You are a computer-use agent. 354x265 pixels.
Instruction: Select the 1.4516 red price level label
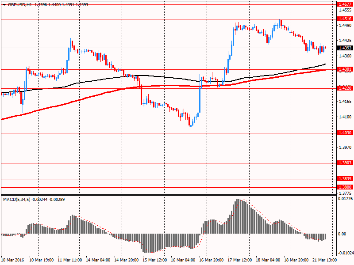point(346,19)
